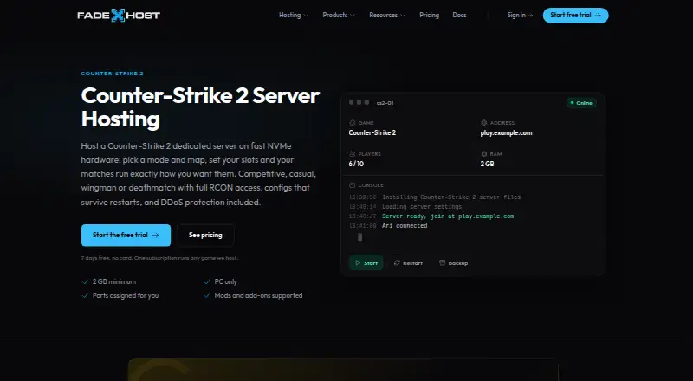Click the Sign in link
The height and width of the screenshot is (381, 693).
point(521,15)
